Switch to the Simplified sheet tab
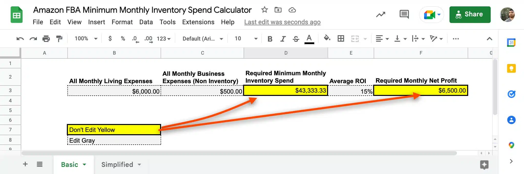This screenshot has height=174, width=524. pos(117,165)
